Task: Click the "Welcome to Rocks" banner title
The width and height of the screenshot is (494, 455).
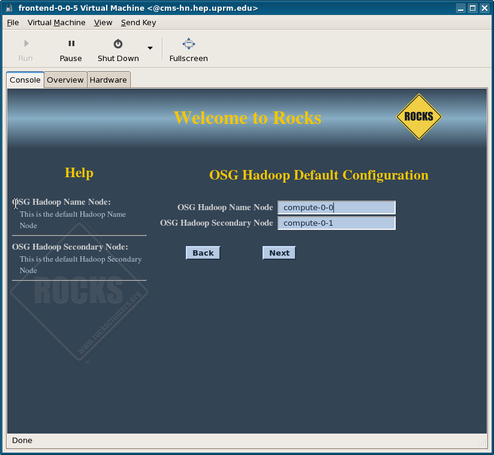Action: (x=248, y=118)
